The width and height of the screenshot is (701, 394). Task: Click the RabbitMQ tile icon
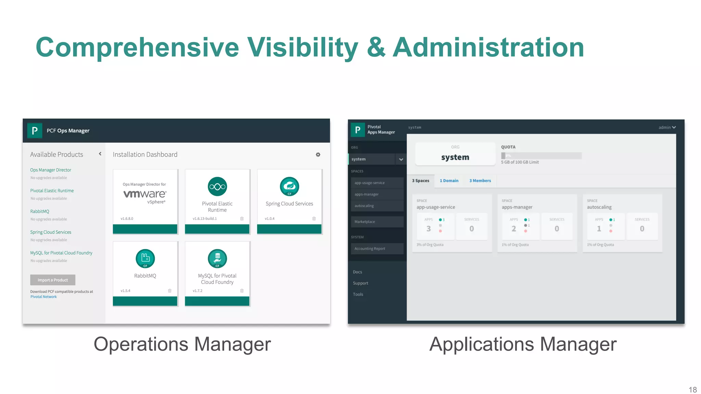pyautogui.click(x=145, y=259)
